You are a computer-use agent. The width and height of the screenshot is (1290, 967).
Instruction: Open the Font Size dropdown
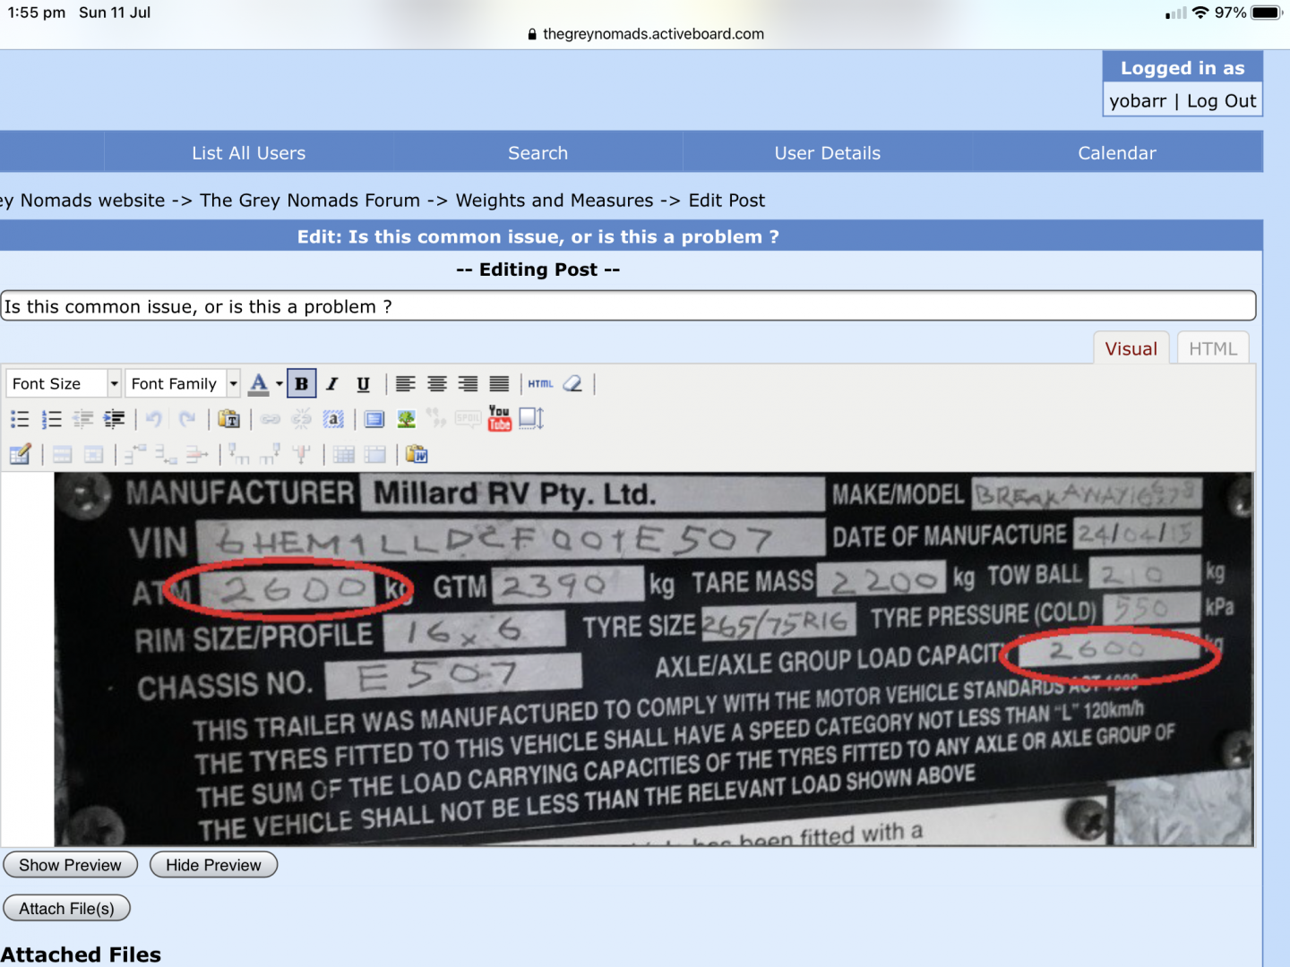pos(64,383)
